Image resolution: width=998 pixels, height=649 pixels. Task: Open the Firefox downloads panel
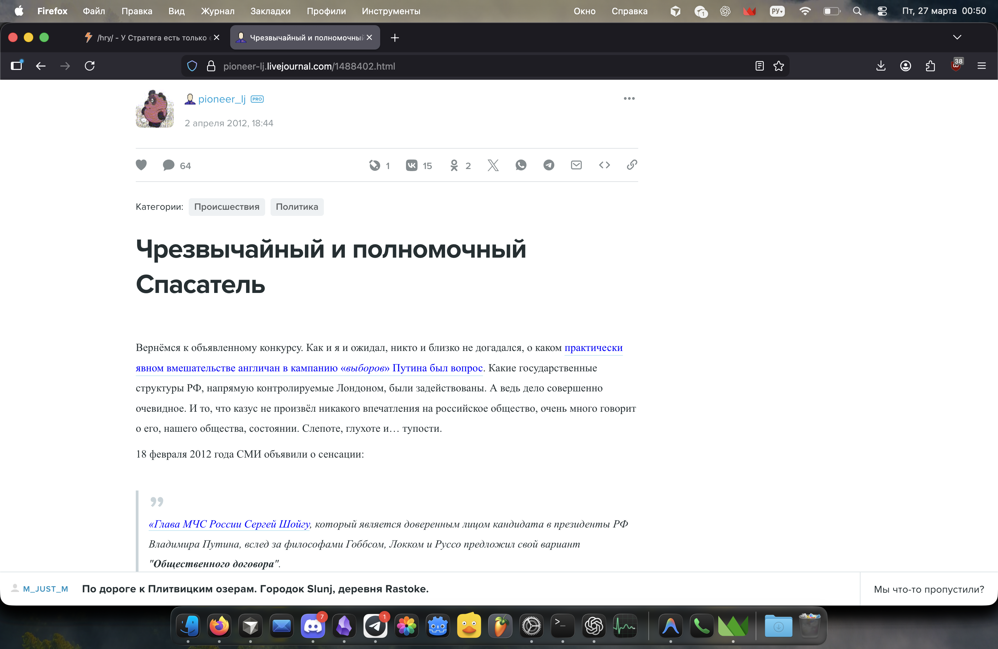[881, 66]
